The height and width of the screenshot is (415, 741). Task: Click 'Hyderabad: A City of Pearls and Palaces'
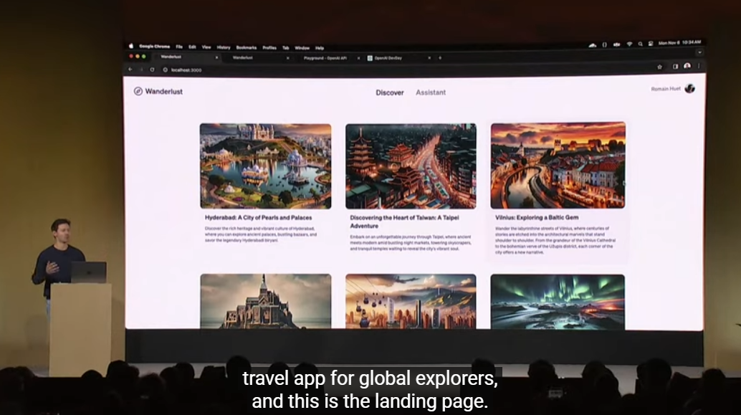coord(258,218)
